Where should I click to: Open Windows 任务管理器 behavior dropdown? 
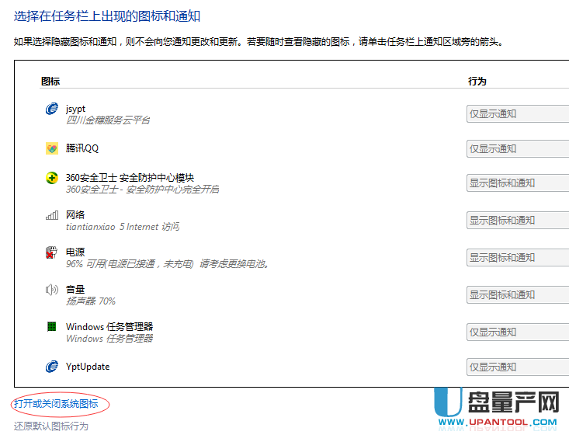517,332
